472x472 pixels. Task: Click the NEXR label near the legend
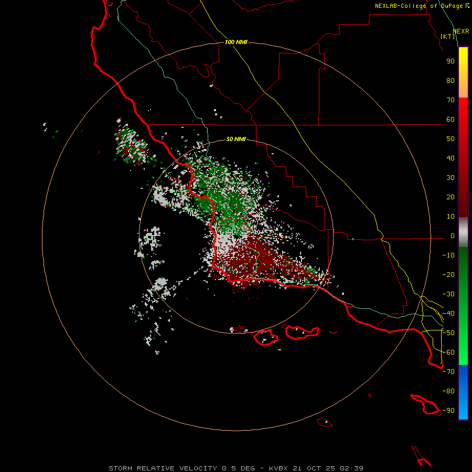[461, 31]
